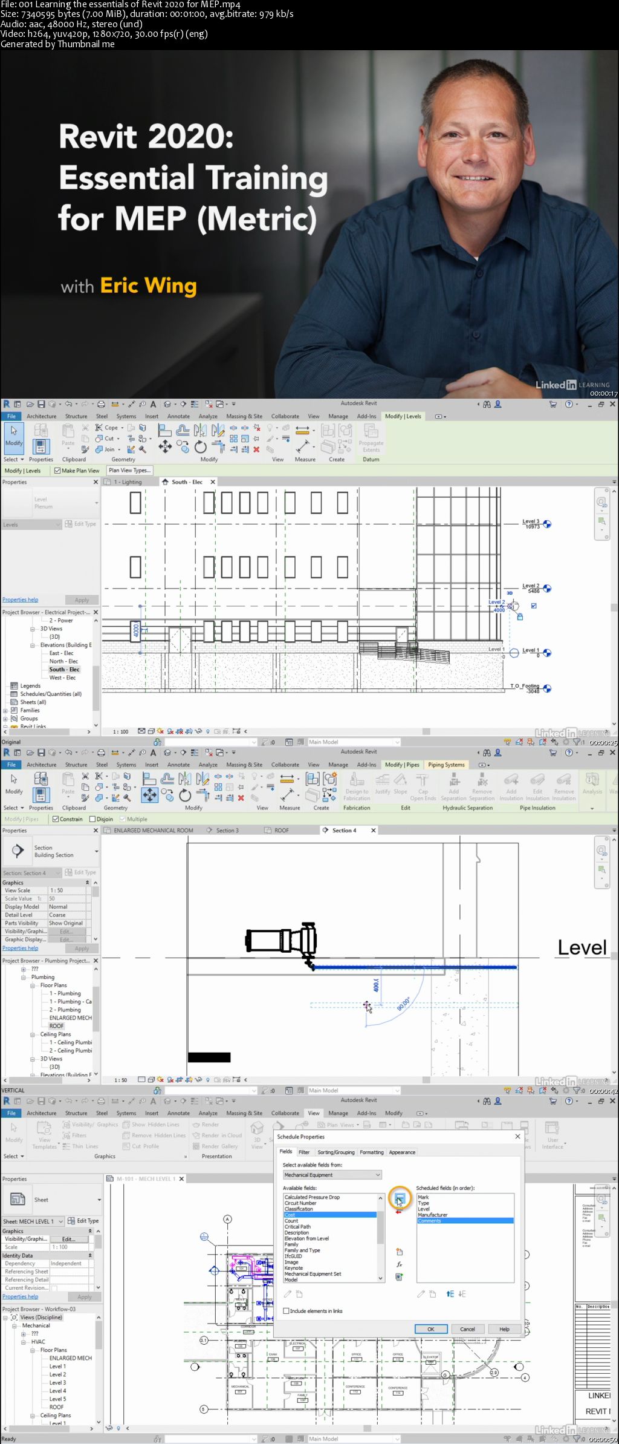Click navigation wheel in South - Elec view
This screenshot has height=1444, width=619.
(x=601, y=502)
